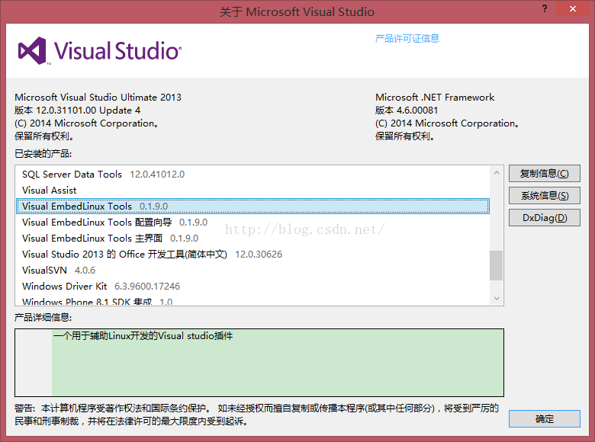Select the Visual Assist entry
The width and height of the screenshot is (595, 442).
[x=252, y=191]
